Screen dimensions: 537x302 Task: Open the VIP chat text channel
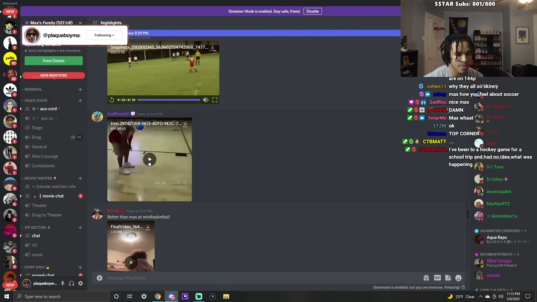click(x=53, y=236)
